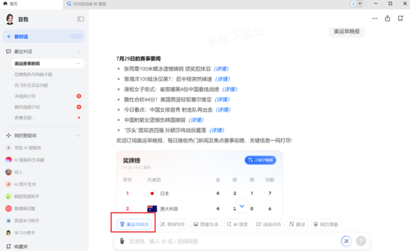
Task: Open details link for 张雨霏100米蝶泳 news
Action: coord(221,69)
